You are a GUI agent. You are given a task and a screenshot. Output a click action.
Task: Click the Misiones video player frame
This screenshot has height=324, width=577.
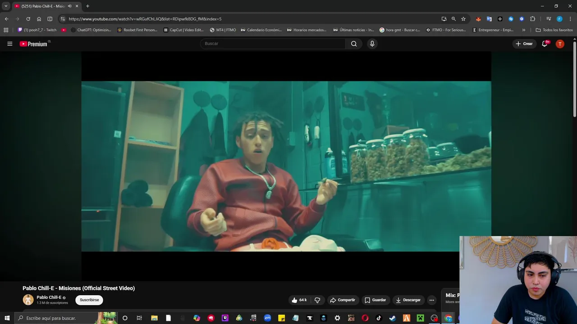tap(286, 166)
